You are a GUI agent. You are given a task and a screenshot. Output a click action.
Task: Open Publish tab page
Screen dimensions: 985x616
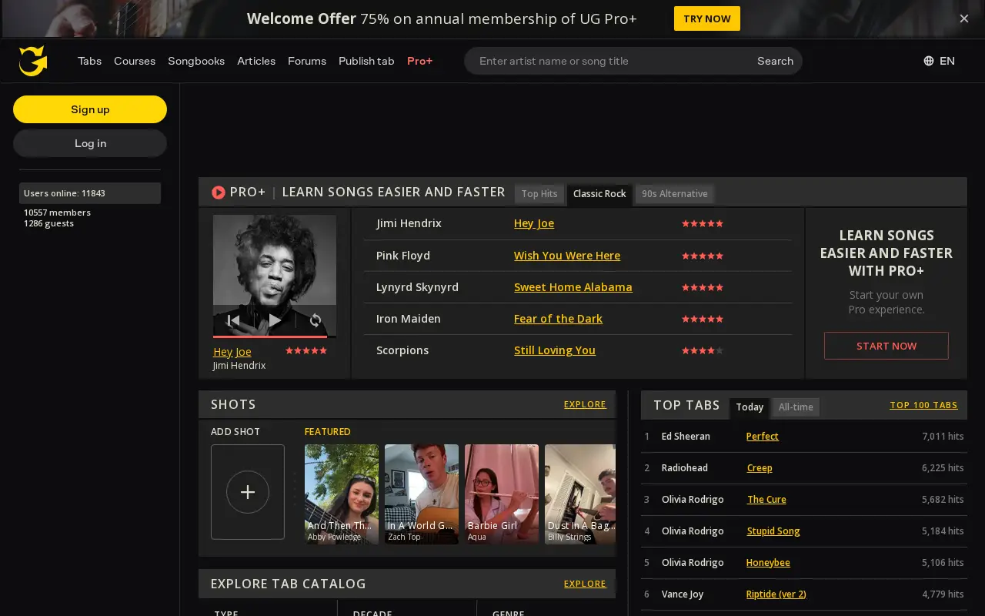point(366,61)
